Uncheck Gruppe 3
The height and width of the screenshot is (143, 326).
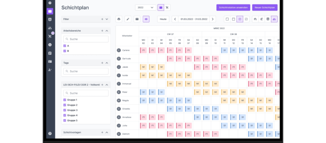(x=65, y=110)
